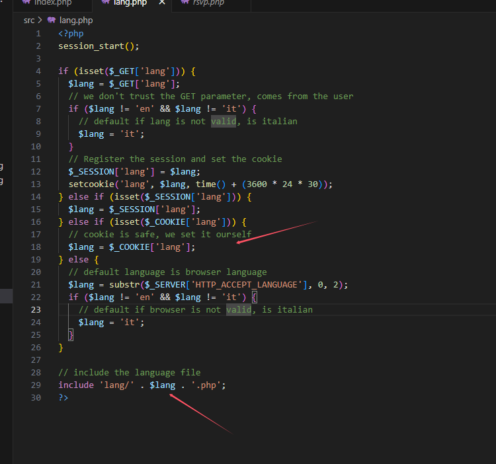Click the substr function on line 21
The width and height of the screenshot is (496, 464).
pos(124,285)
